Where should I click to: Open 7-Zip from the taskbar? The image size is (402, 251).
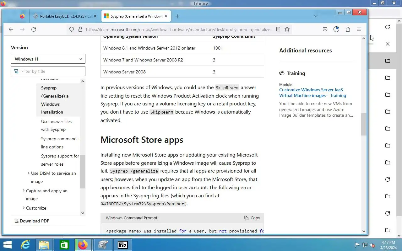pyautogui.click(x=122, y=245)
